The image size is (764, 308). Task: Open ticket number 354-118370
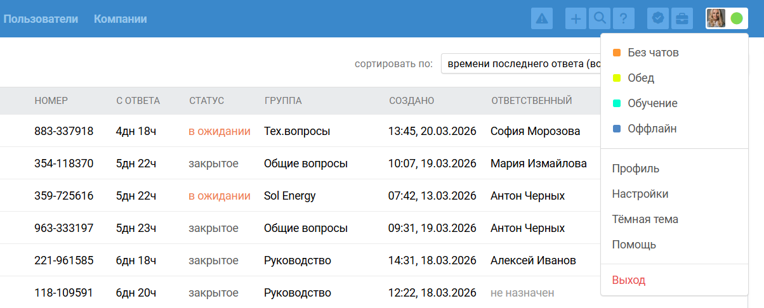pos(64,164)
